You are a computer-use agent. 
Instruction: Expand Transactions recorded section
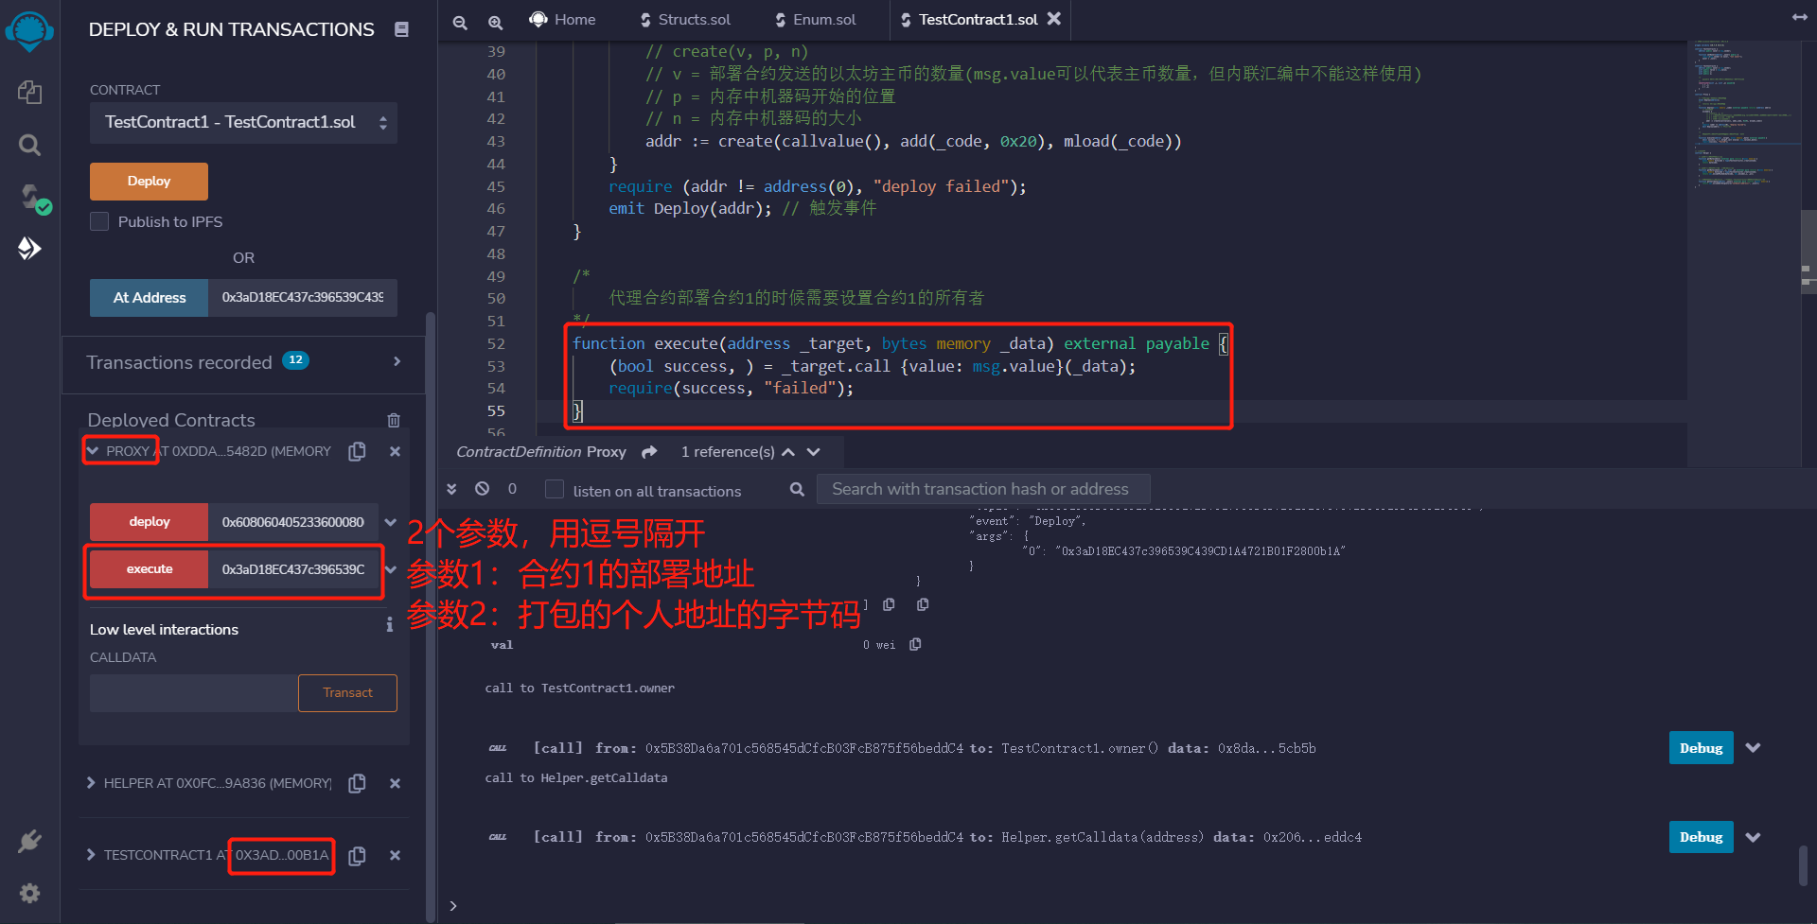pyautogui.click(x=397, y=361)
